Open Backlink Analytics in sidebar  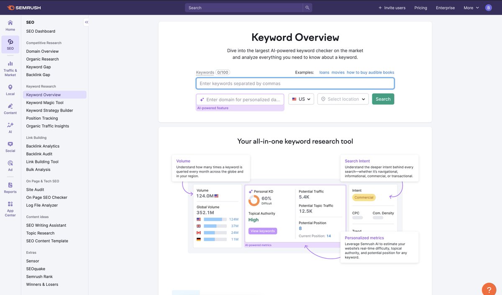(43, 146)
